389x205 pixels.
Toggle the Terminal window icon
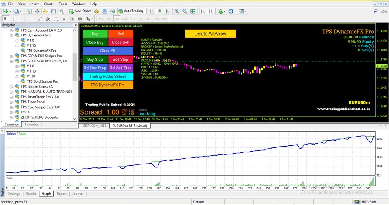tap(53, 11)
